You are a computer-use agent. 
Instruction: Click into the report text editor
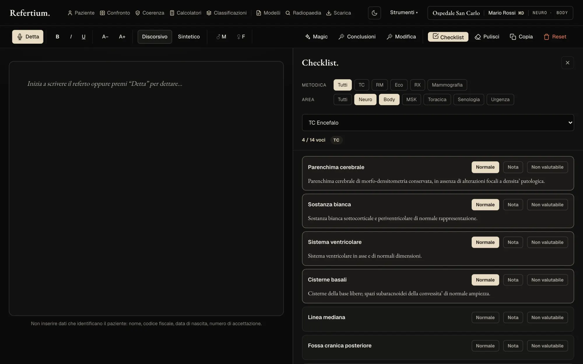click(146, 188)
